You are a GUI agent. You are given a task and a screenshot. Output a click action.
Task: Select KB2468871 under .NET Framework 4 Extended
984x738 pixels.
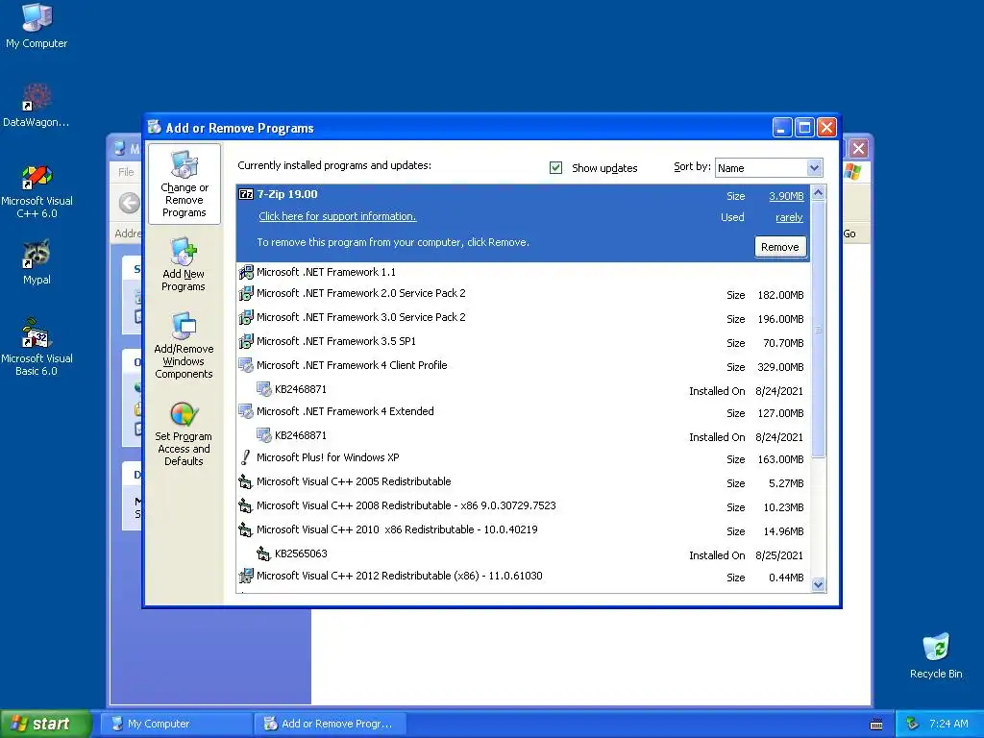pyautogui.click(x=524, y=436)
